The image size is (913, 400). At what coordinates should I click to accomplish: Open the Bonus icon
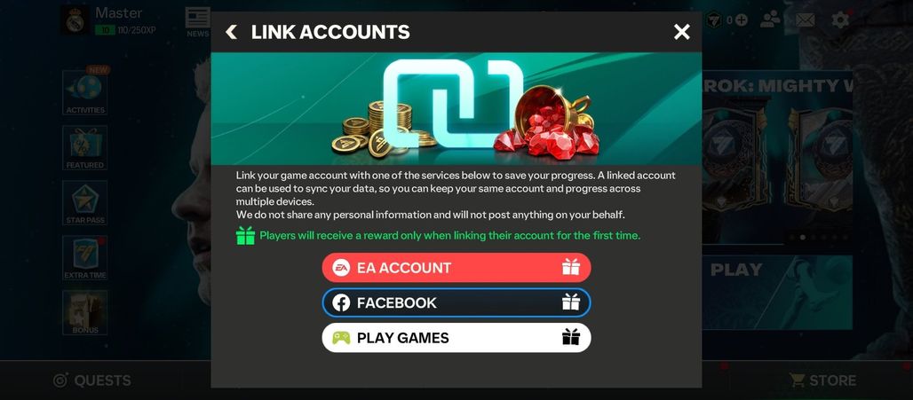click(x=85, y=313)
